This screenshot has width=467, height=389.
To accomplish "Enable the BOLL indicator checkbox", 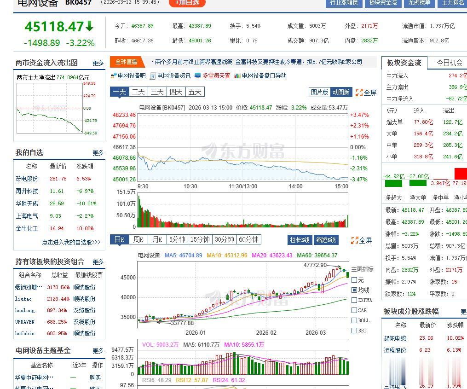I will pos(354,320).
